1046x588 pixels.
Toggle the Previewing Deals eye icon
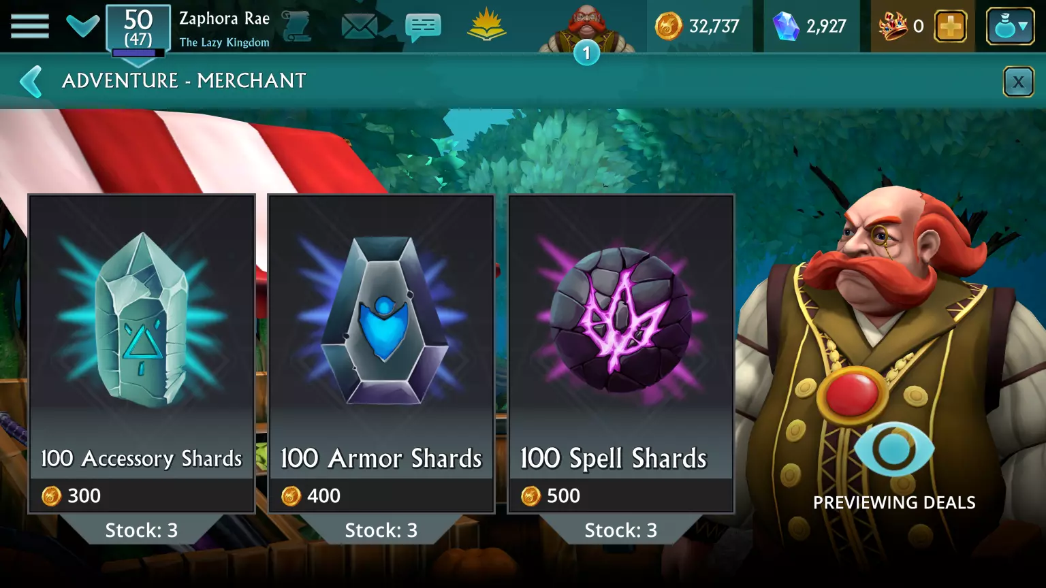tap(893, 449)
